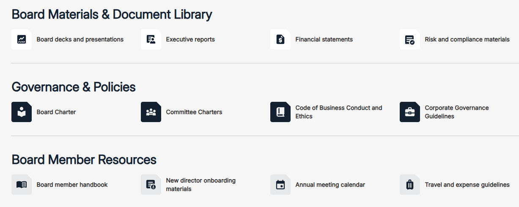This screenshot has height=207, width=519.
Task: Click the Board member handbook open-book icon
Action: (22, 185)
